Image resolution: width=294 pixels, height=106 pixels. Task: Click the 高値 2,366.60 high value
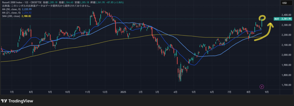point(66,2)
